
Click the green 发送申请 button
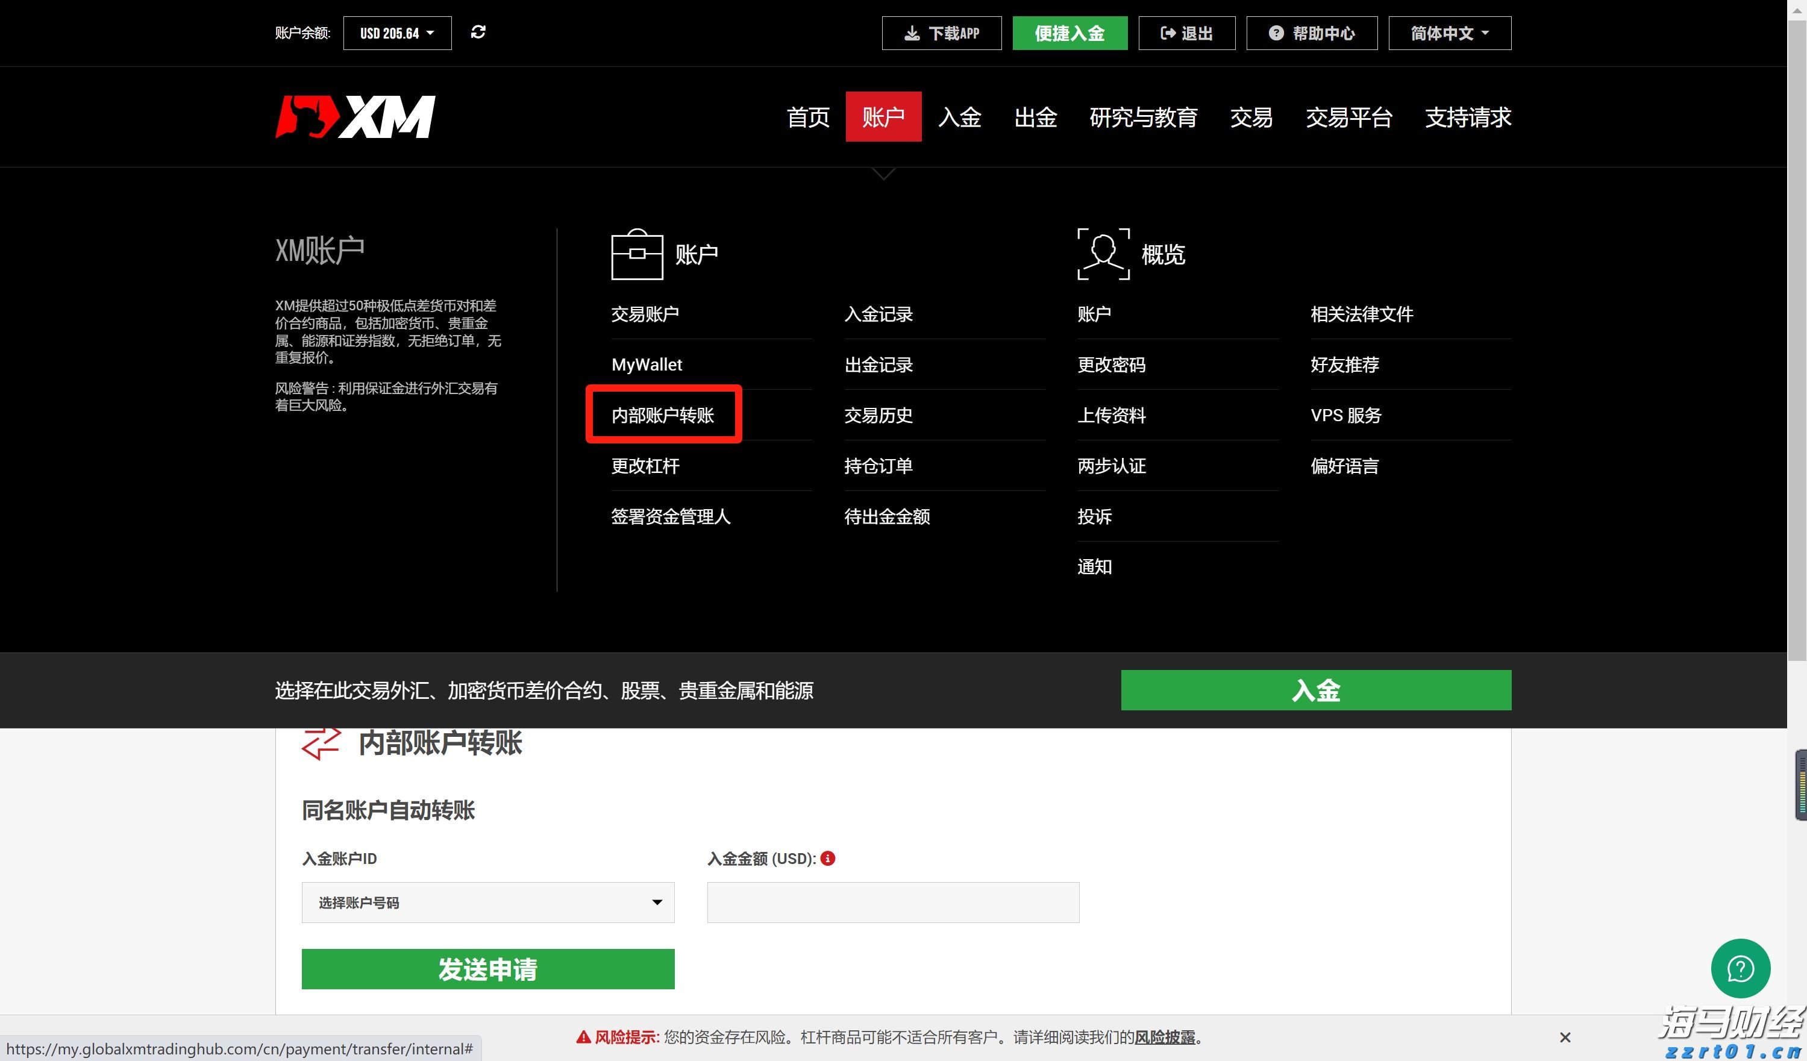[x=487, y=969]
